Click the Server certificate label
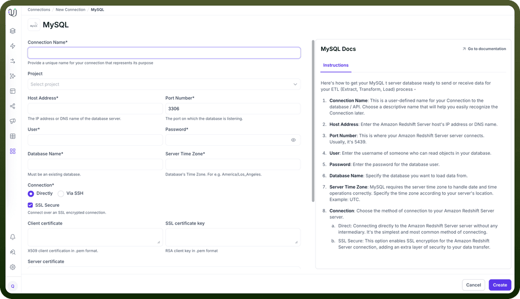 coord(46,262)
